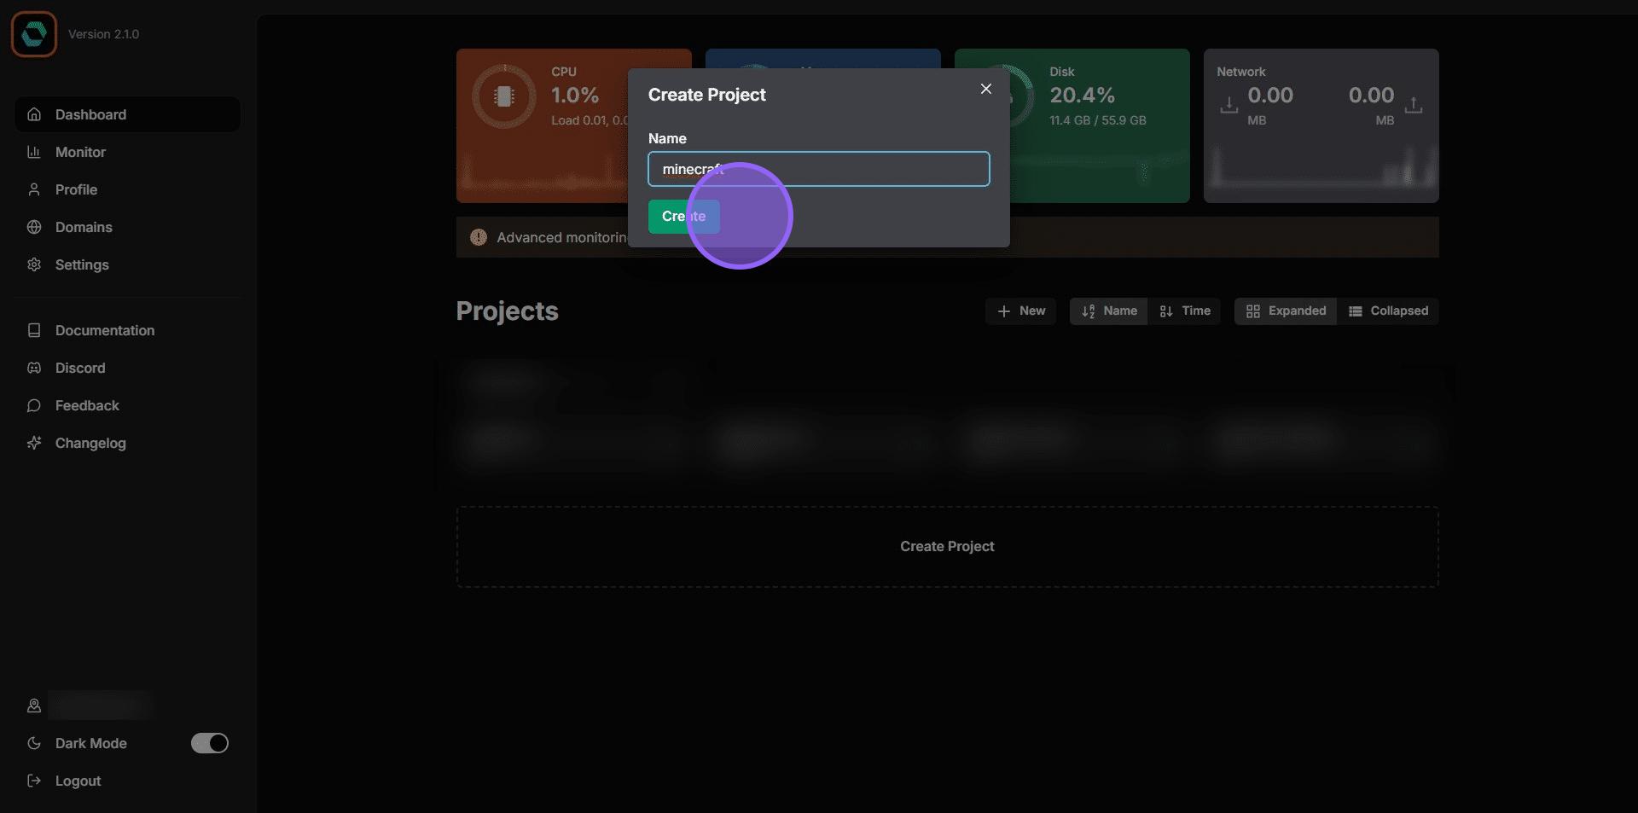Viewport: 1638px width, 813px height.
Task: Sort projects by Time
Action: (x=1184, y=311)
